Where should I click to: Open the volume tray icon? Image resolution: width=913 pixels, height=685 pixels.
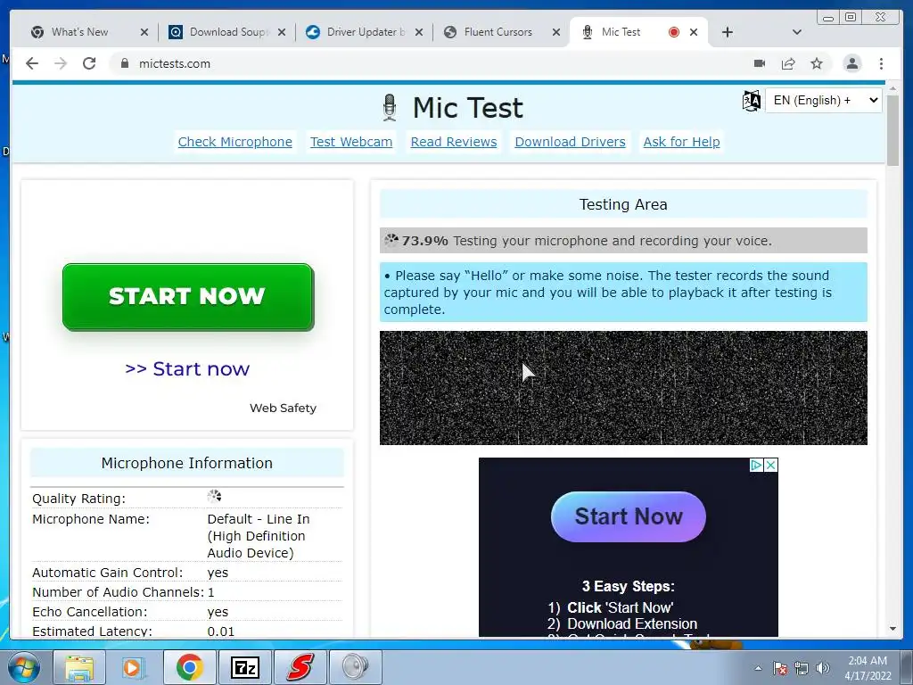pyautogui.click(x=822, y=668)
